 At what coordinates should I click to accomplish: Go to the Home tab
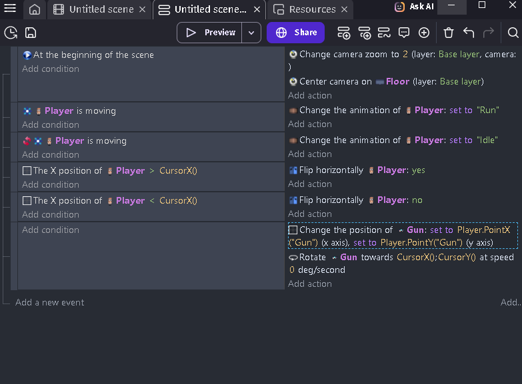(x=35, y=10)
